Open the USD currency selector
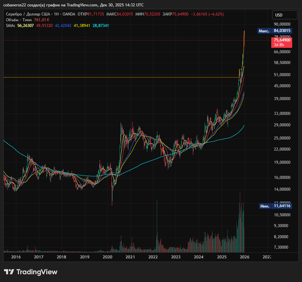The height and width of the screenshot is (282, 302). tap(285, 15)
